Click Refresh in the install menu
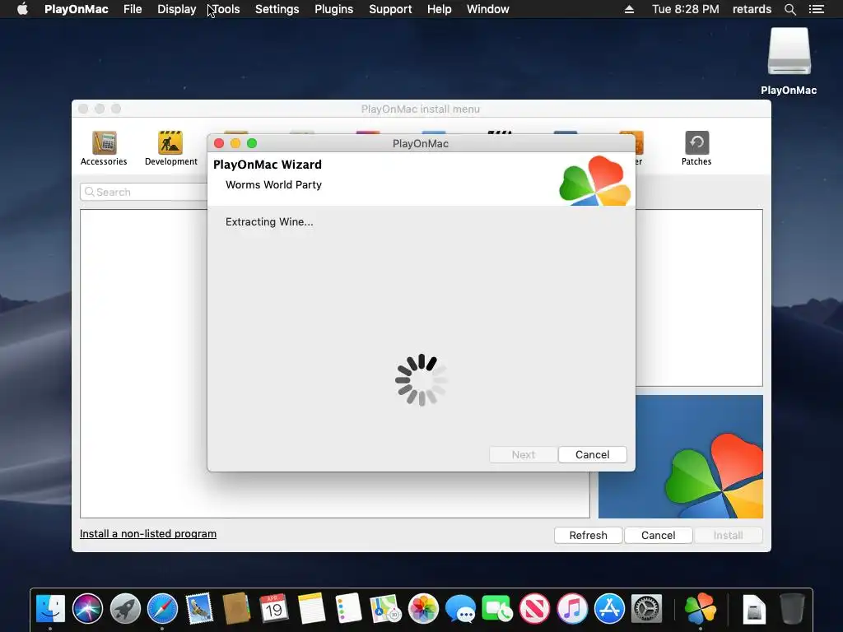The width and height of the screenshot is (843, 632). coord(588,535)
